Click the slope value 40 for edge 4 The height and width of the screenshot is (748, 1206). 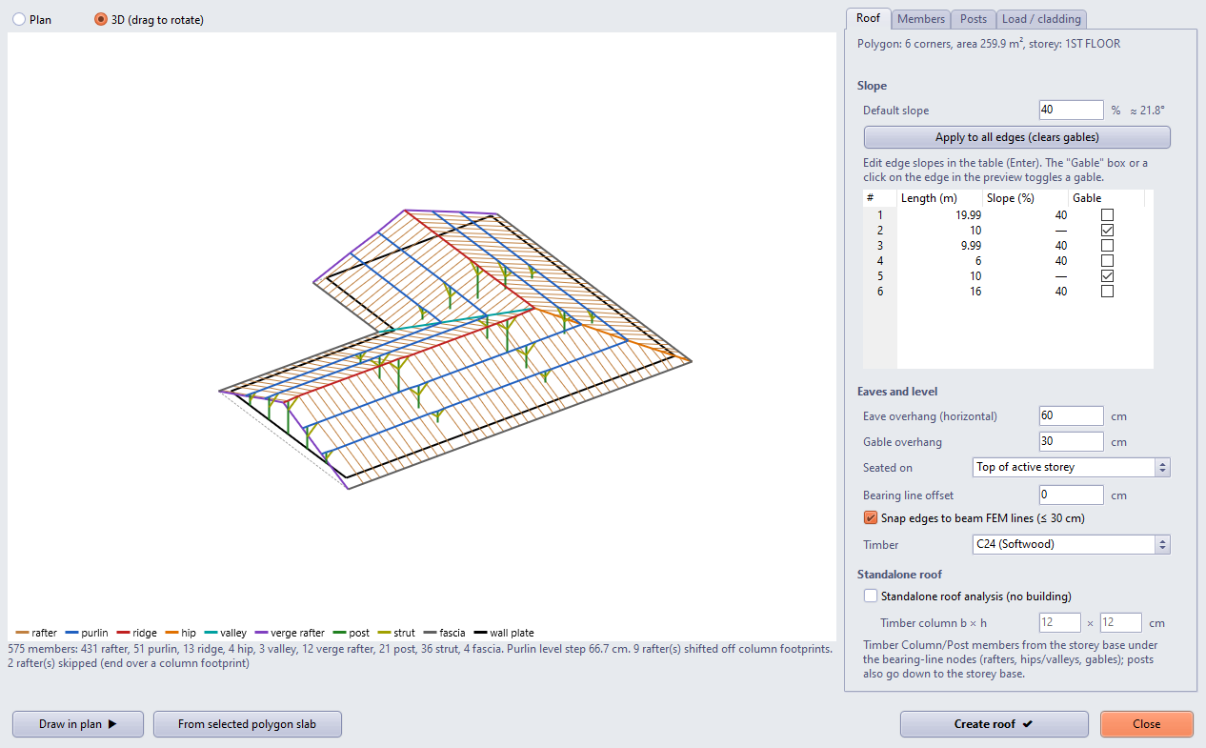pyautogui.click(x=1025, y=261)
